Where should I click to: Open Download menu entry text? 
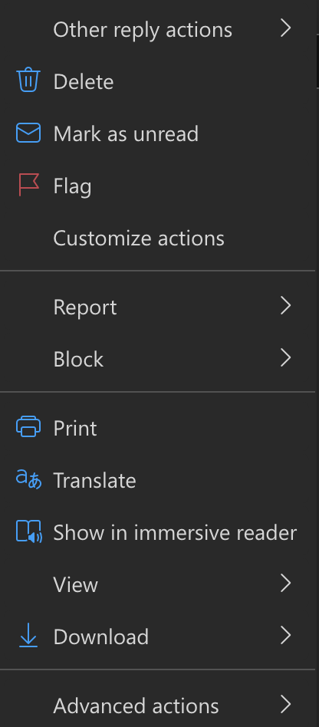pyautogui.click(x=101, y=637)
